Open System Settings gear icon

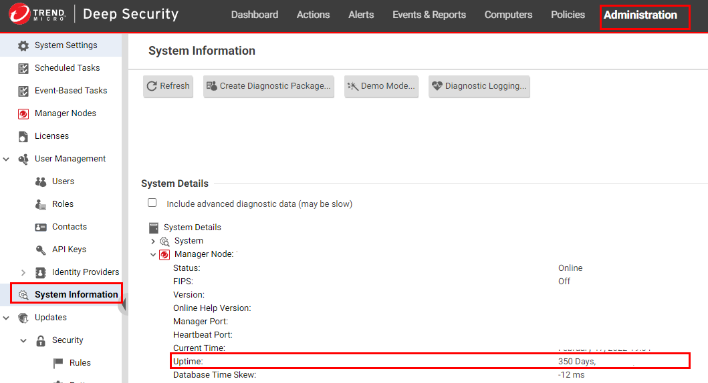(23, 45)
